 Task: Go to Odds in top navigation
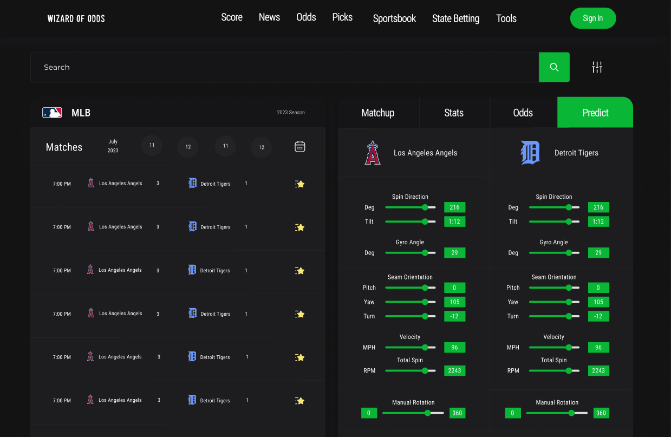306,17
